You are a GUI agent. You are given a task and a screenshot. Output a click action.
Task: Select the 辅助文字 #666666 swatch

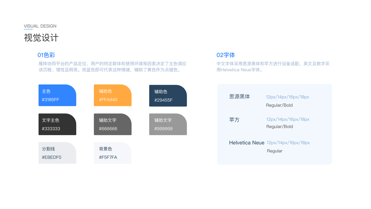pos(113,124)
